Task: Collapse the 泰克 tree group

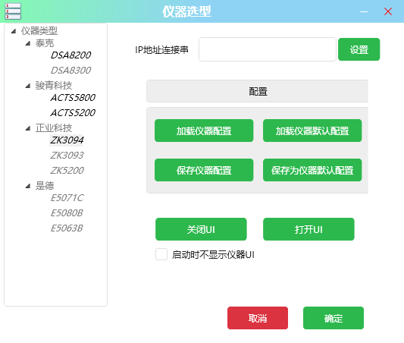Action: (x=28, y=43)
